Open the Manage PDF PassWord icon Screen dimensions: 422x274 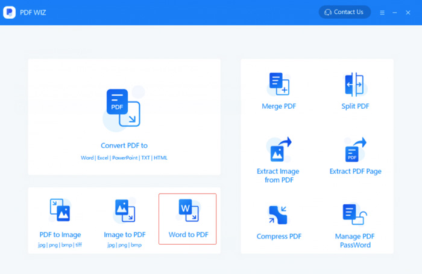pyautogui.click(x=354, y=215)
